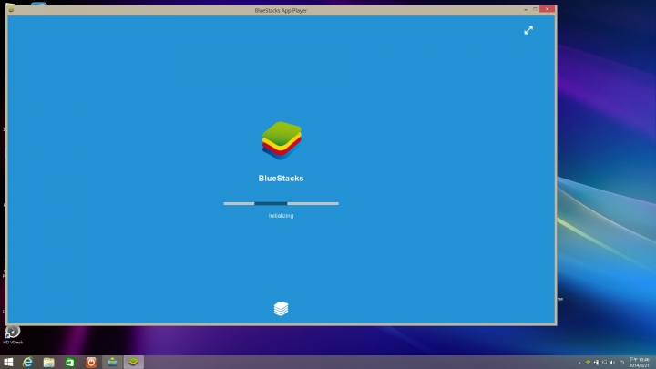Viewport: 656px width, 369px height.
Task: Open File Explorer from the taskbar
Action: point(49,363)
